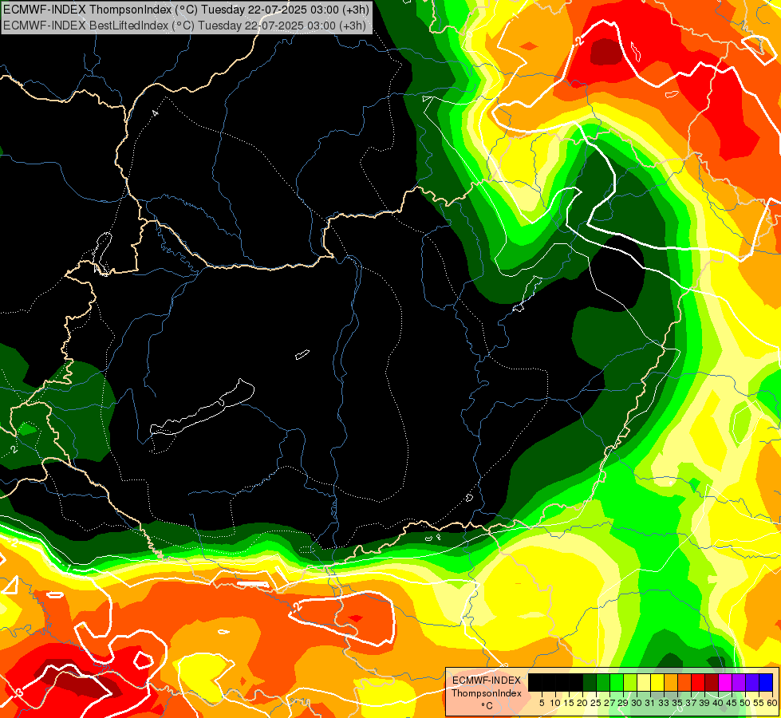Click the legend scale label 27

[609, 703]
